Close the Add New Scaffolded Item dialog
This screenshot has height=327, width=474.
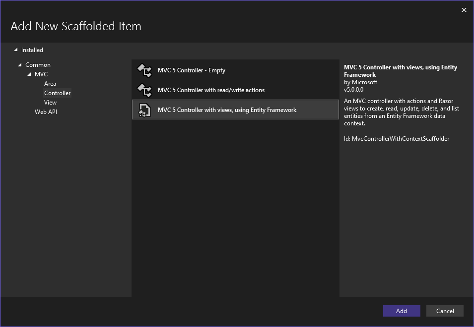[x=464, y=10]
